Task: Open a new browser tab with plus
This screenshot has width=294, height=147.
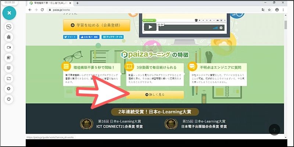Action: 78,3
